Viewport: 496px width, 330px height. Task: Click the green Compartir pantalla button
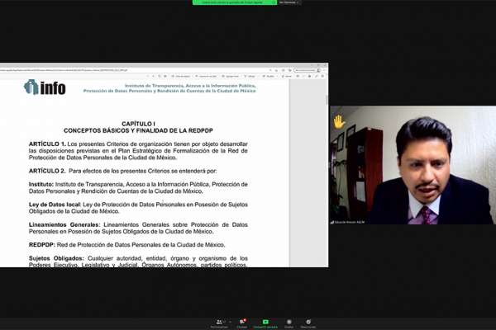coord(265,323)
